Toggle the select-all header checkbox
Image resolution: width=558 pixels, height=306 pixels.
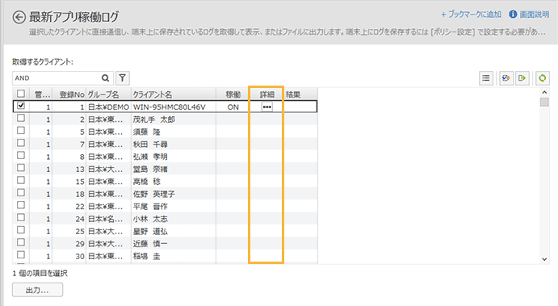pos(21,94)
